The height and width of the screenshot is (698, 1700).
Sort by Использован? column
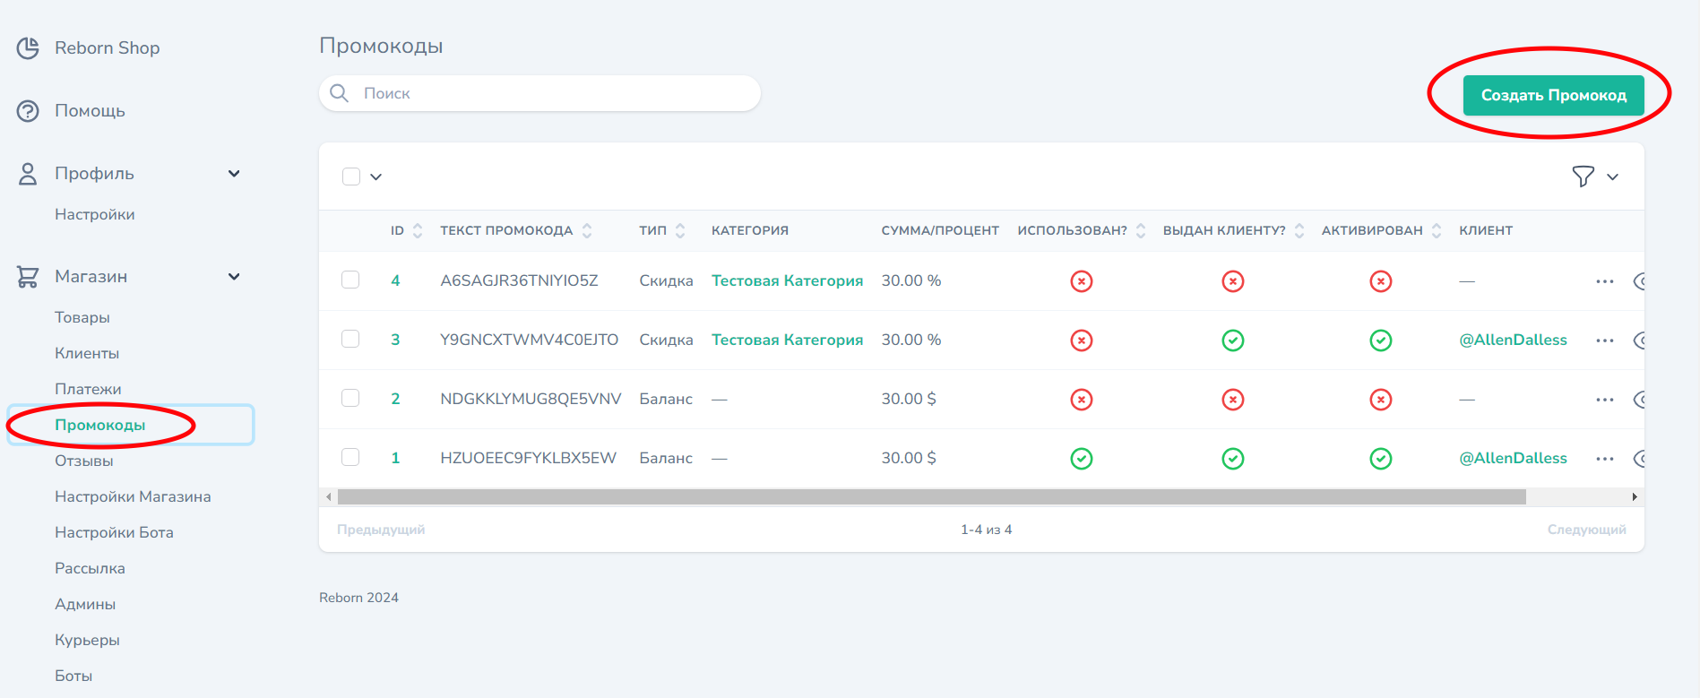[x=1082, y=230]
